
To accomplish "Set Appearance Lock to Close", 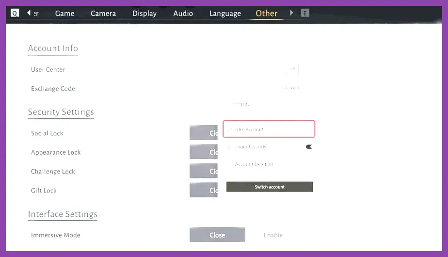I will (x=204, y=152).
